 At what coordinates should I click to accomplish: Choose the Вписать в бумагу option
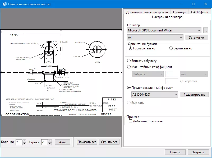[129, 61]
